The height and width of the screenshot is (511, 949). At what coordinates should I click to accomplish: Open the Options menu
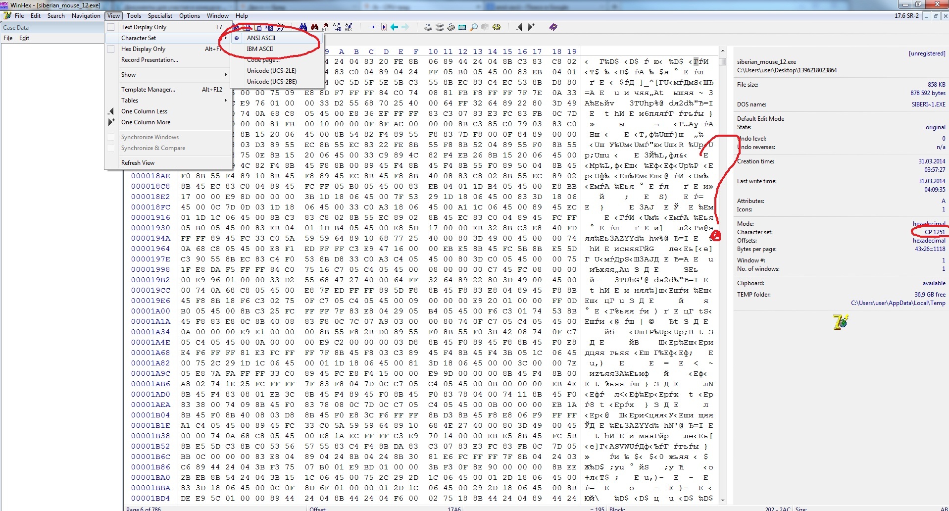point(190,16)
